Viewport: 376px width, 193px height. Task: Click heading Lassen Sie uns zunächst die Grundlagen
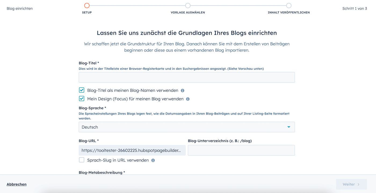pyautogui.click(x=187, y=33)
